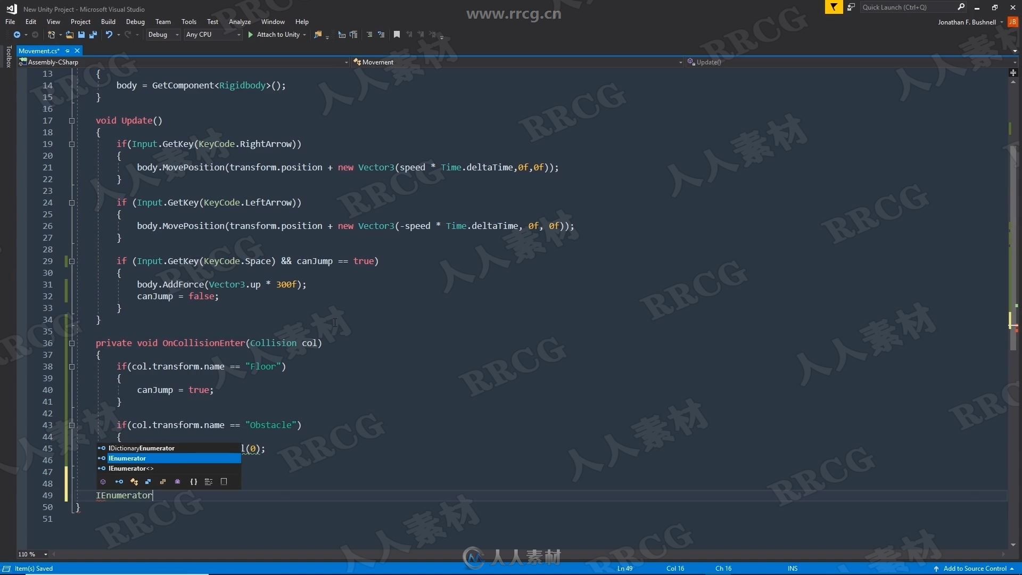Open the Project menu
Viewport: 1022px width, 575px height.
point(80,22)
